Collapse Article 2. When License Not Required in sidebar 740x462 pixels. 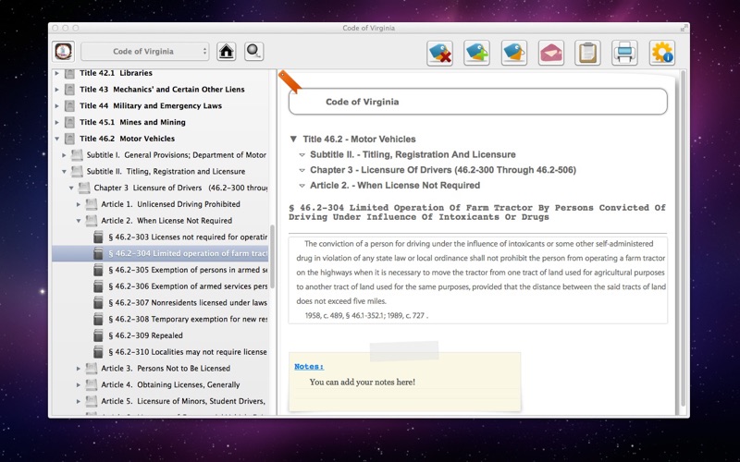pyautogui.click(x=79, y=221)
